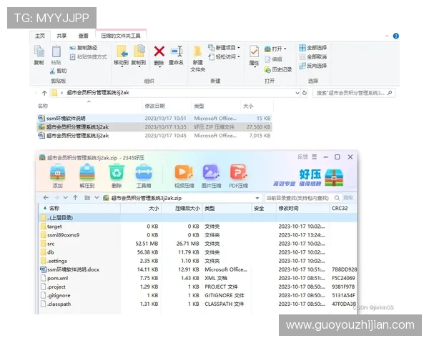The width and height of the screenshot is (429, 343).
Task: Click Paste shortcut in clipboard group
Action: tap(88, 57)
